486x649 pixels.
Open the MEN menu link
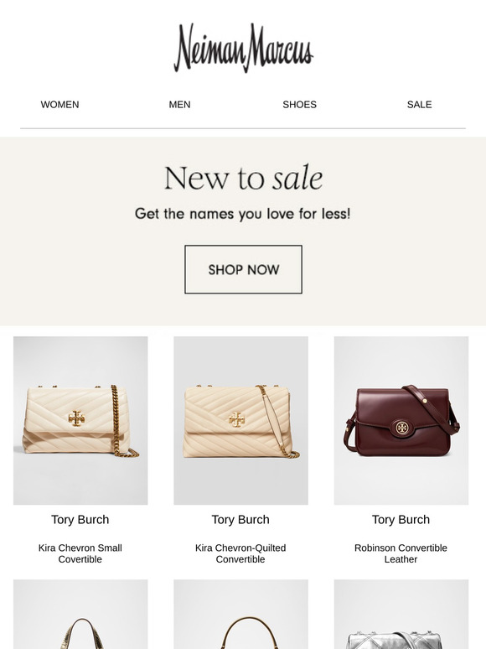point(179,105)
